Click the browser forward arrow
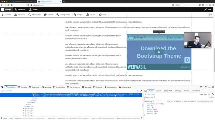215x120 pixels. [x=5, y=5]
